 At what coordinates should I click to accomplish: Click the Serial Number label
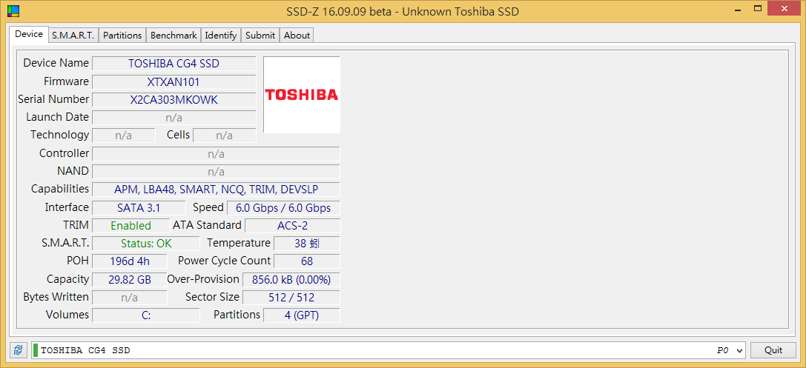tap(53, 99)
